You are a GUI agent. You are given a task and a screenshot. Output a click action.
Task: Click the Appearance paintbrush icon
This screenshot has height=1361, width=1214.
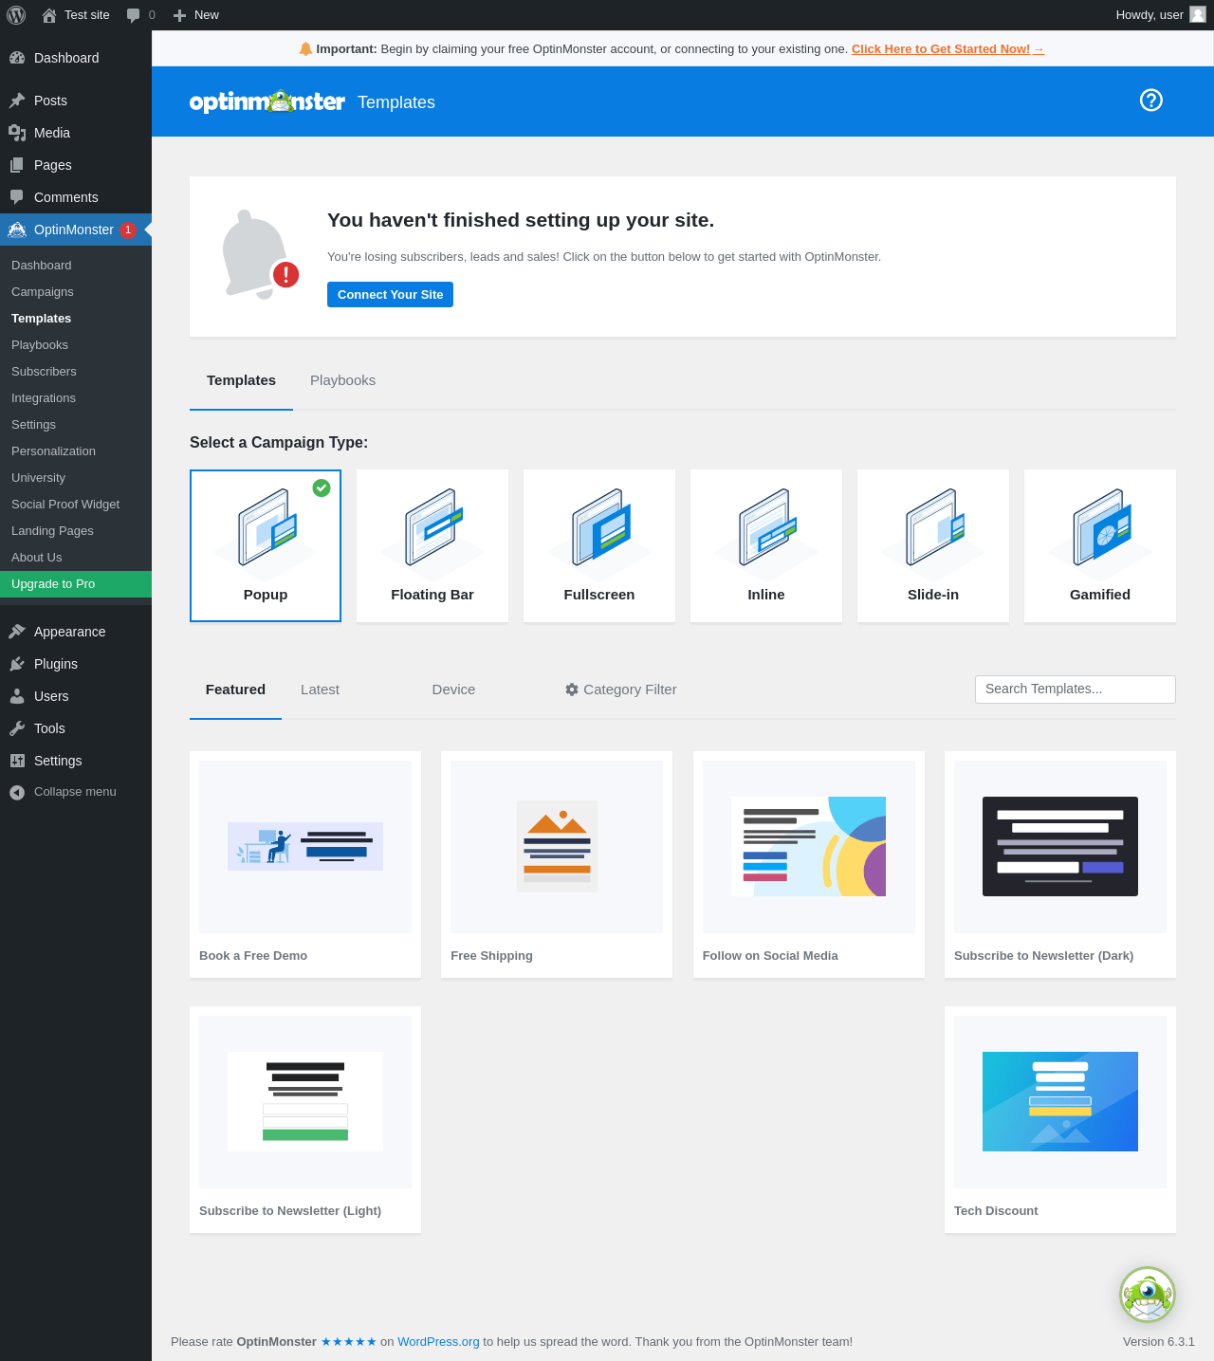pos(17,632)
